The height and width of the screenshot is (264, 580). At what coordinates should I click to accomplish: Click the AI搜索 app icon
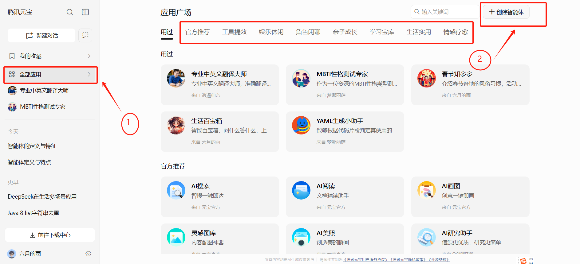pyautogui.click(x=176, y=190)
